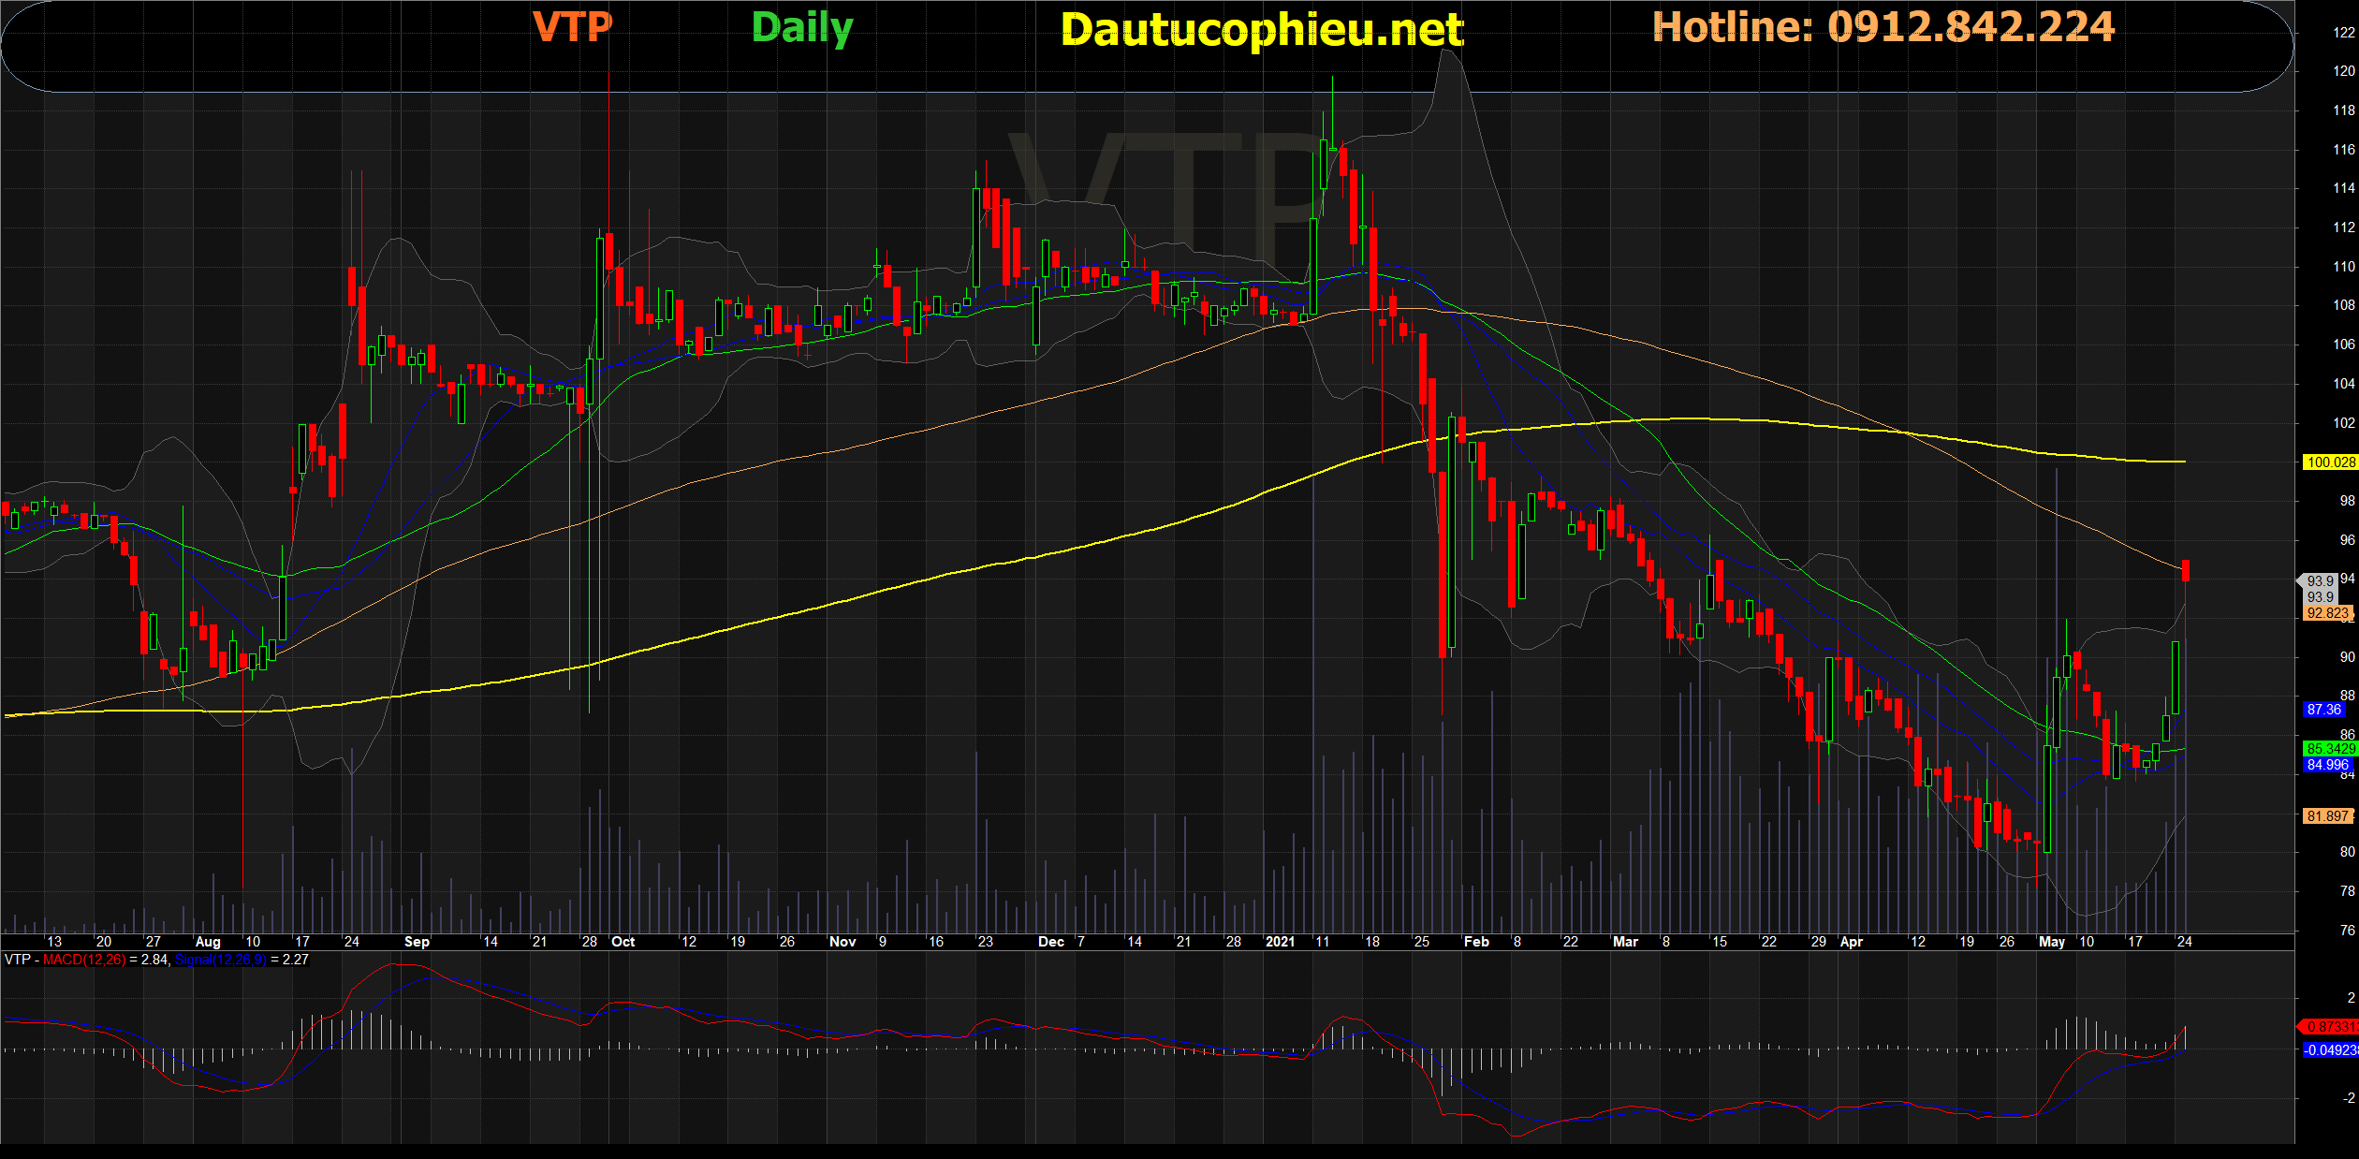Open the Dautucophieu.net website link
Screen dimensions: 2359x1159
point(1262,30)
